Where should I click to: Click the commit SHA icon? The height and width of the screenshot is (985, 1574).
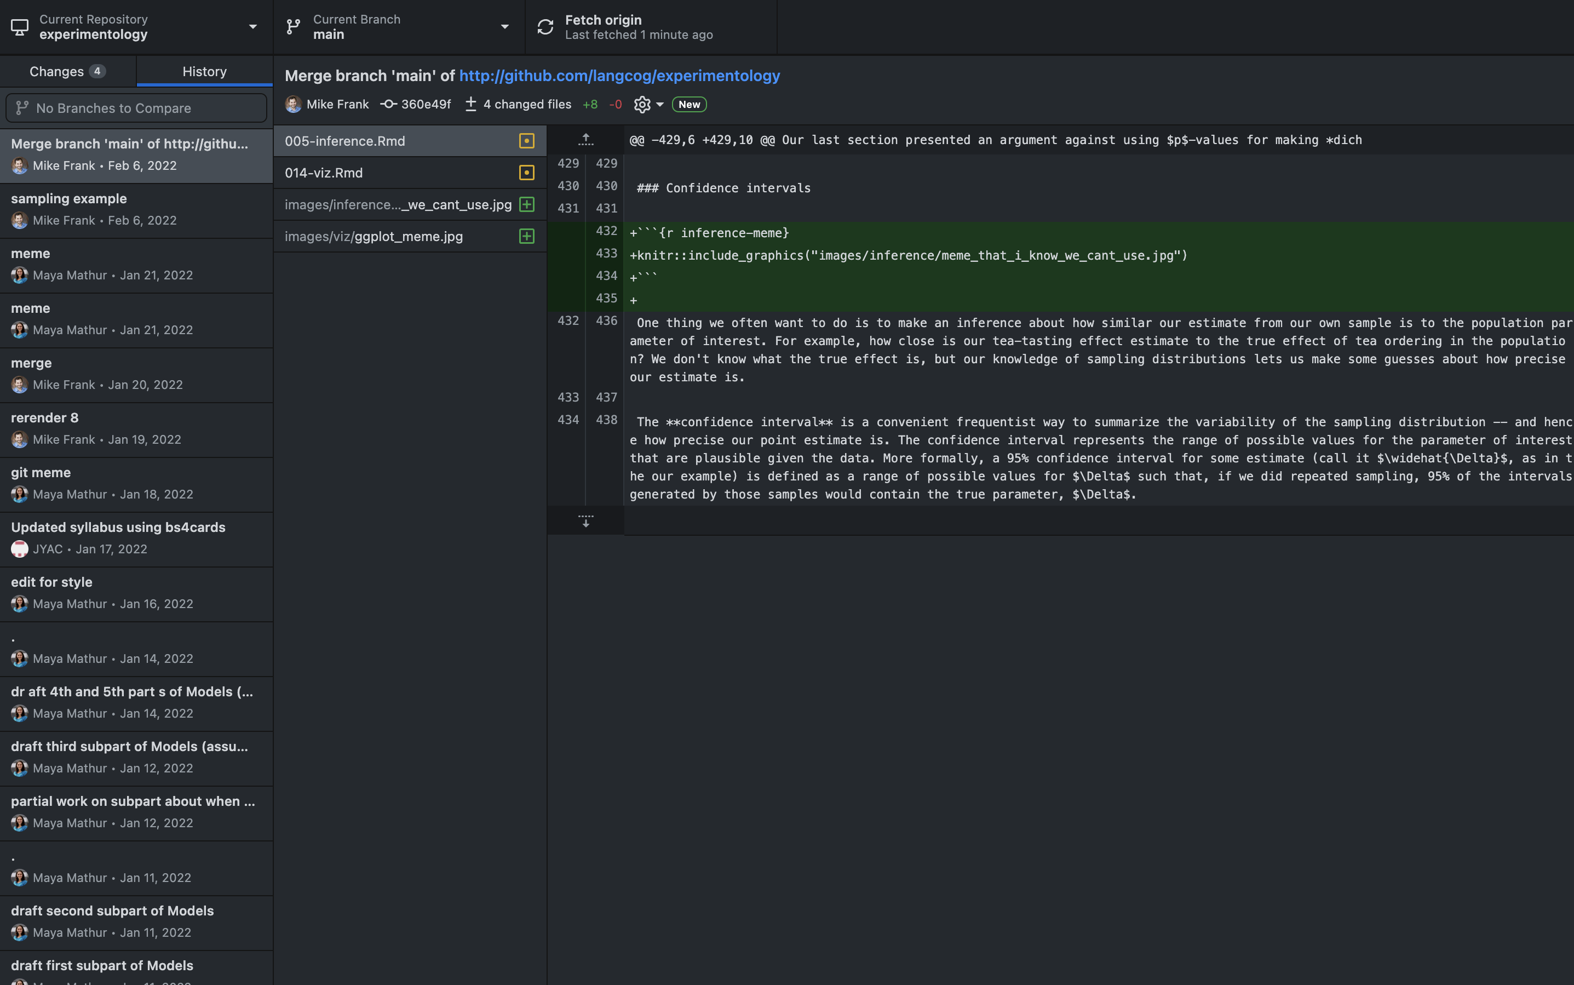point(389,104)
